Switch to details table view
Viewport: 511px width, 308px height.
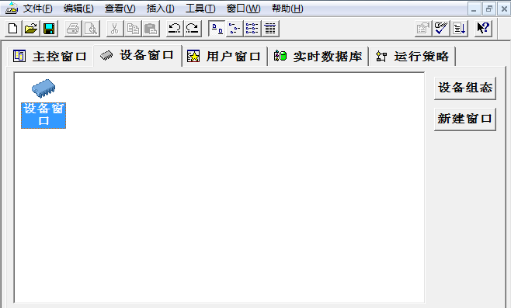[270, 29]
